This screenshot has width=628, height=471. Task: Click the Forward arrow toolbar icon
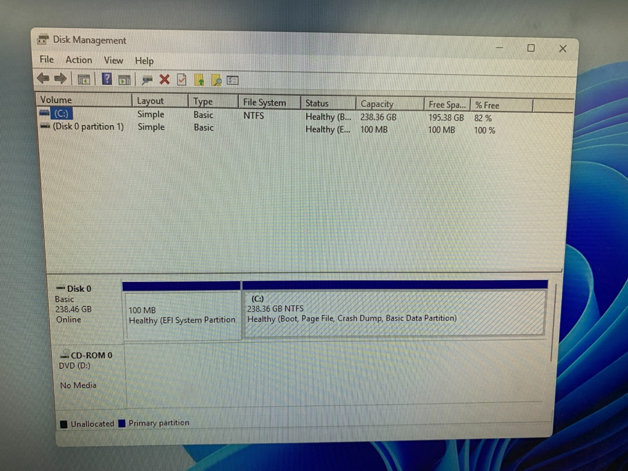[60, 79]
